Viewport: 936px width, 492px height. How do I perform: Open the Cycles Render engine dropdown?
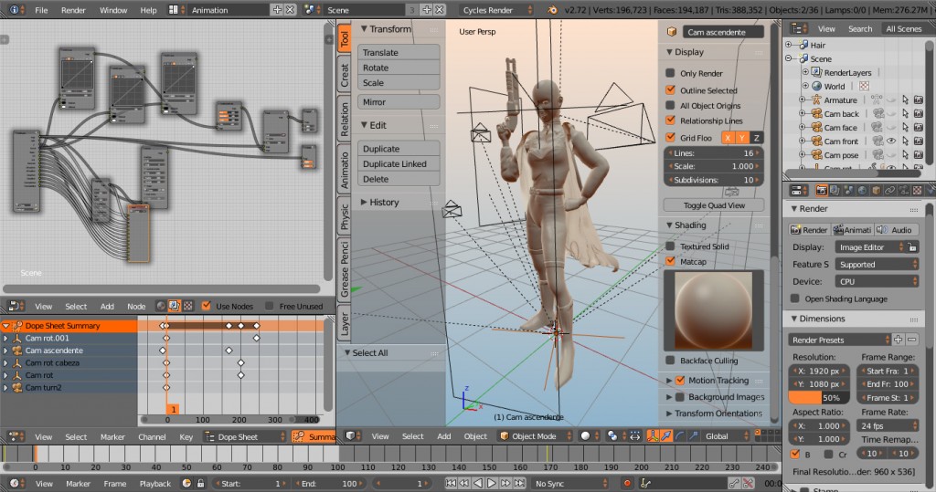(x=496, y=9)
